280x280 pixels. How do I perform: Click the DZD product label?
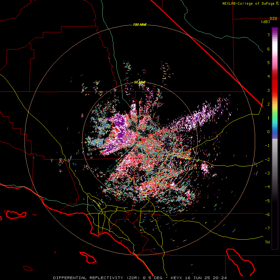(273, 19)
